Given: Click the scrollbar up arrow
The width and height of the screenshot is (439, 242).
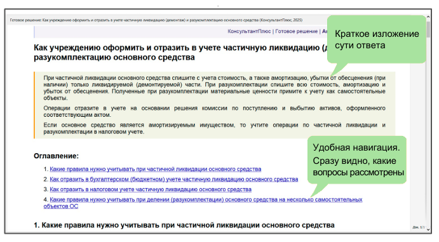Looking at the screenshot, I should pyautogui.click(x=428, y=17).
